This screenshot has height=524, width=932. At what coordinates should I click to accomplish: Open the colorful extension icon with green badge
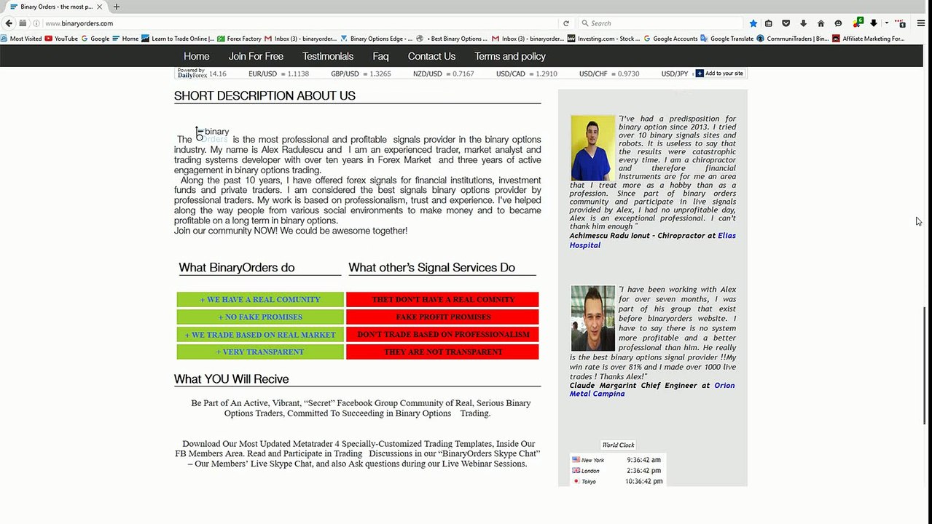click(858, 23)
